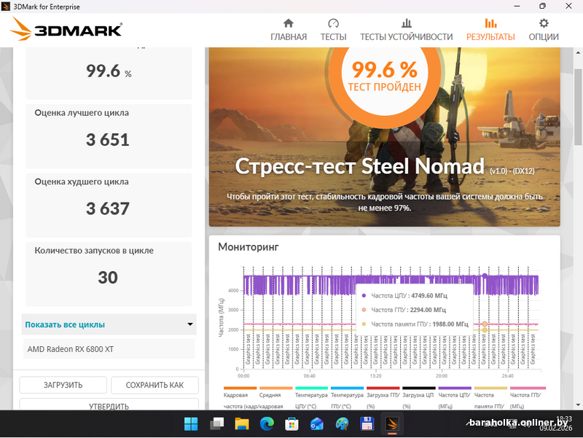Toggle Температура ГПУ legend series
583x438 pixels.
348,399
